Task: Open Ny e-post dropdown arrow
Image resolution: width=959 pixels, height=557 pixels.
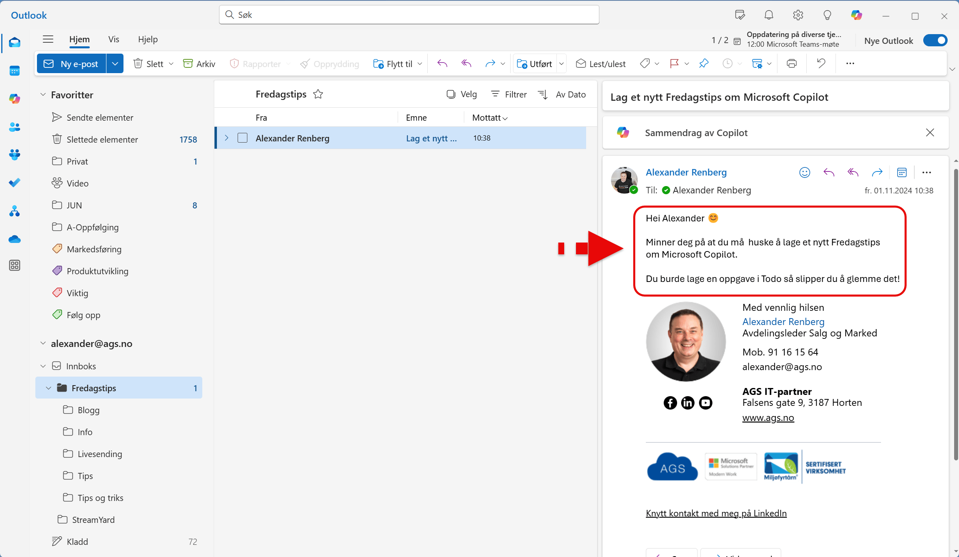Action: [115, 64]
